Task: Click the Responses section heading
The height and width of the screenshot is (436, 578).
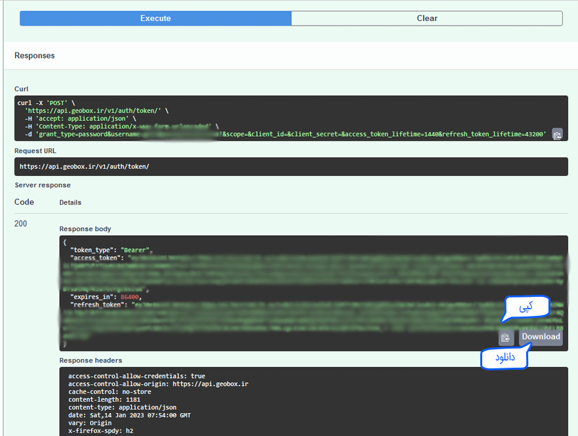Action: tap(35, 56)
